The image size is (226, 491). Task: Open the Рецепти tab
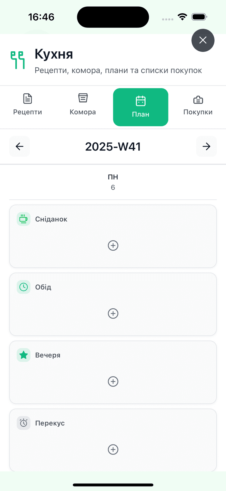[28, 104]
